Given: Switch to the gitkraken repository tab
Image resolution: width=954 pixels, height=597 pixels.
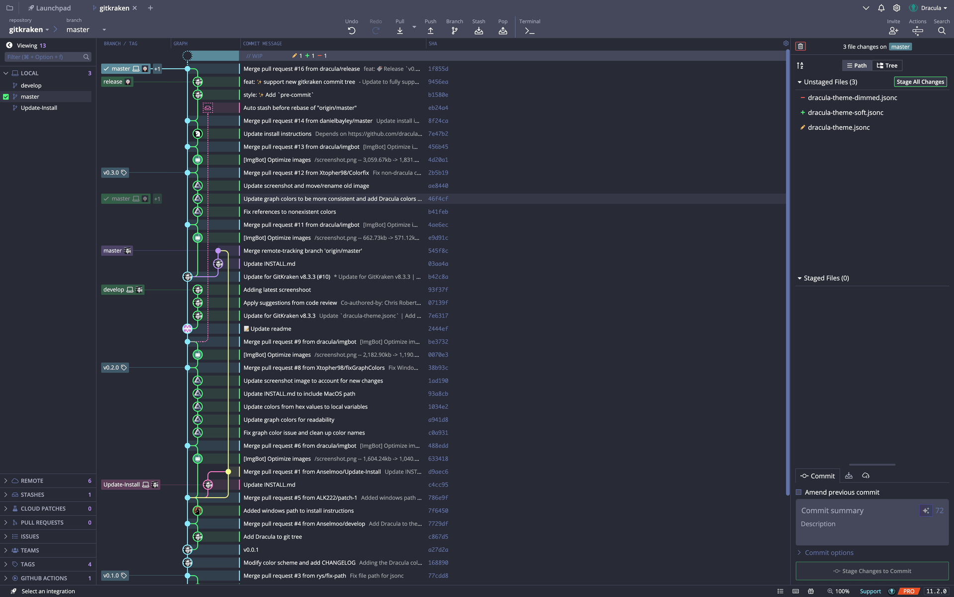Looking at the screenshot, I should click(113, 7).
